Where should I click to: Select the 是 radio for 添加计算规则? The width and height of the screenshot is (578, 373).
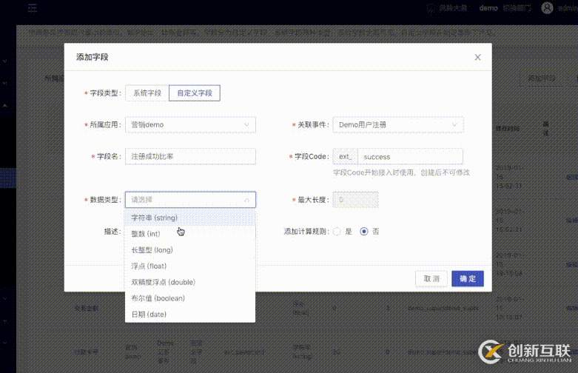(x=337, y=232)
